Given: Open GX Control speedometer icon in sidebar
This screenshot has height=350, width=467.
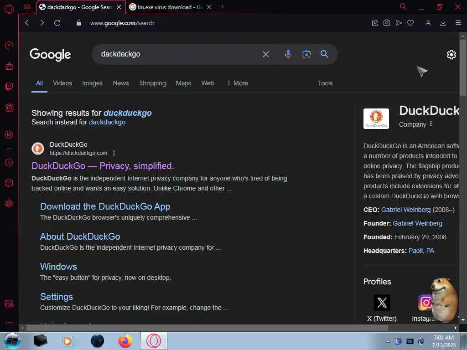Looking at the screenshot, I should coord(9,45).
